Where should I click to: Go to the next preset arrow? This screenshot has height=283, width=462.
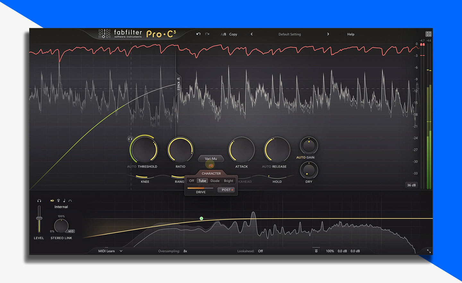point(328,34)
